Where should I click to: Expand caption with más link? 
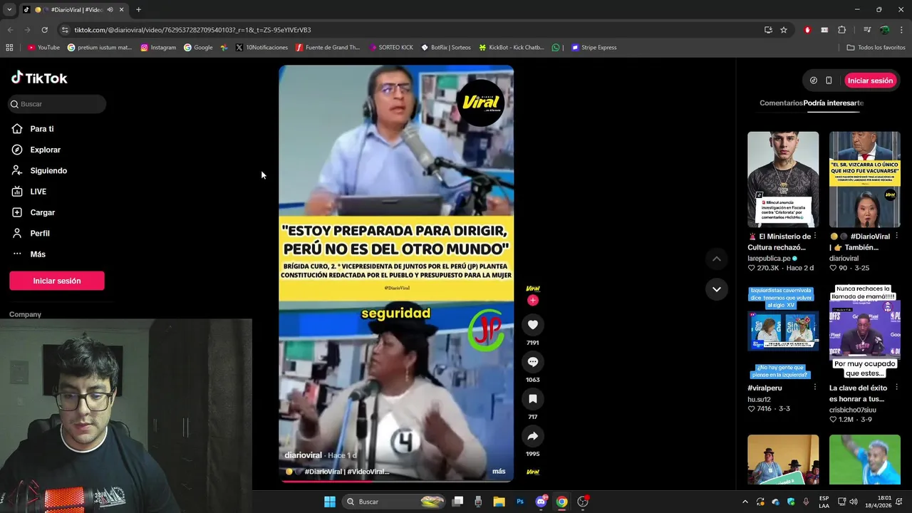(x=499, y=471)
